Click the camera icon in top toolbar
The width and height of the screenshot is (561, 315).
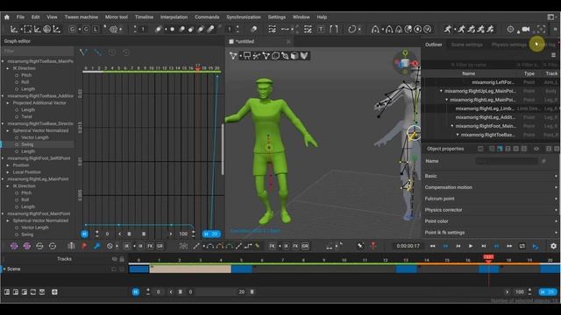point(526,29)
